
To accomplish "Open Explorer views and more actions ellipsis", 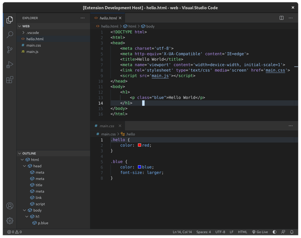I will (83, 18).
